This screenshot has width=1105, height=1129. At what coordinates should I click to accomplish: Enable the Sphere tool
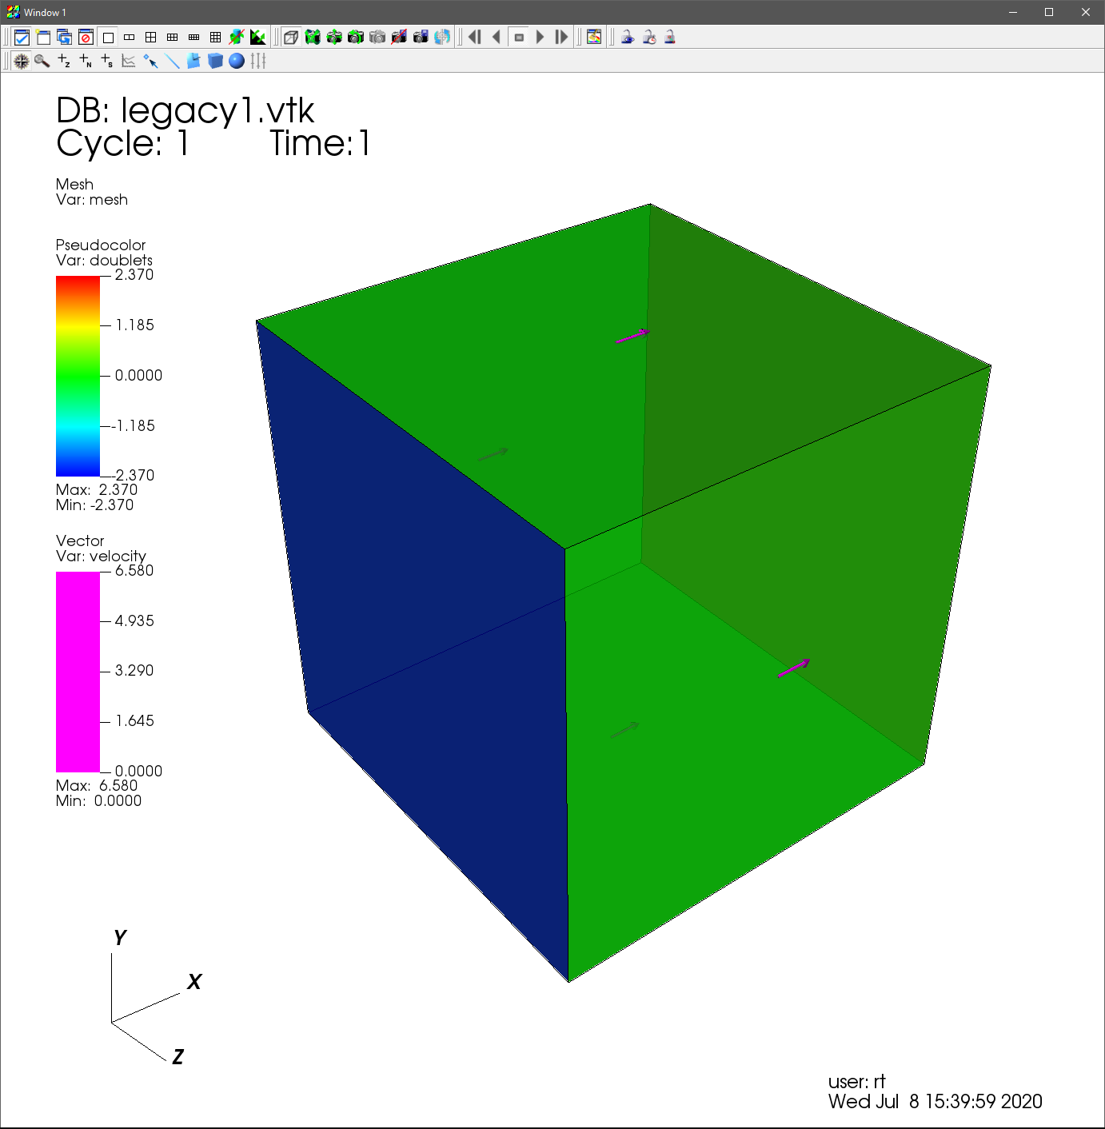(x=237, y=61)
